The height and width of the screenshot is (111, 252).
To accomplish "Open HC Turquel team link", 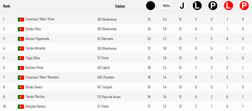I will [104, 87].
